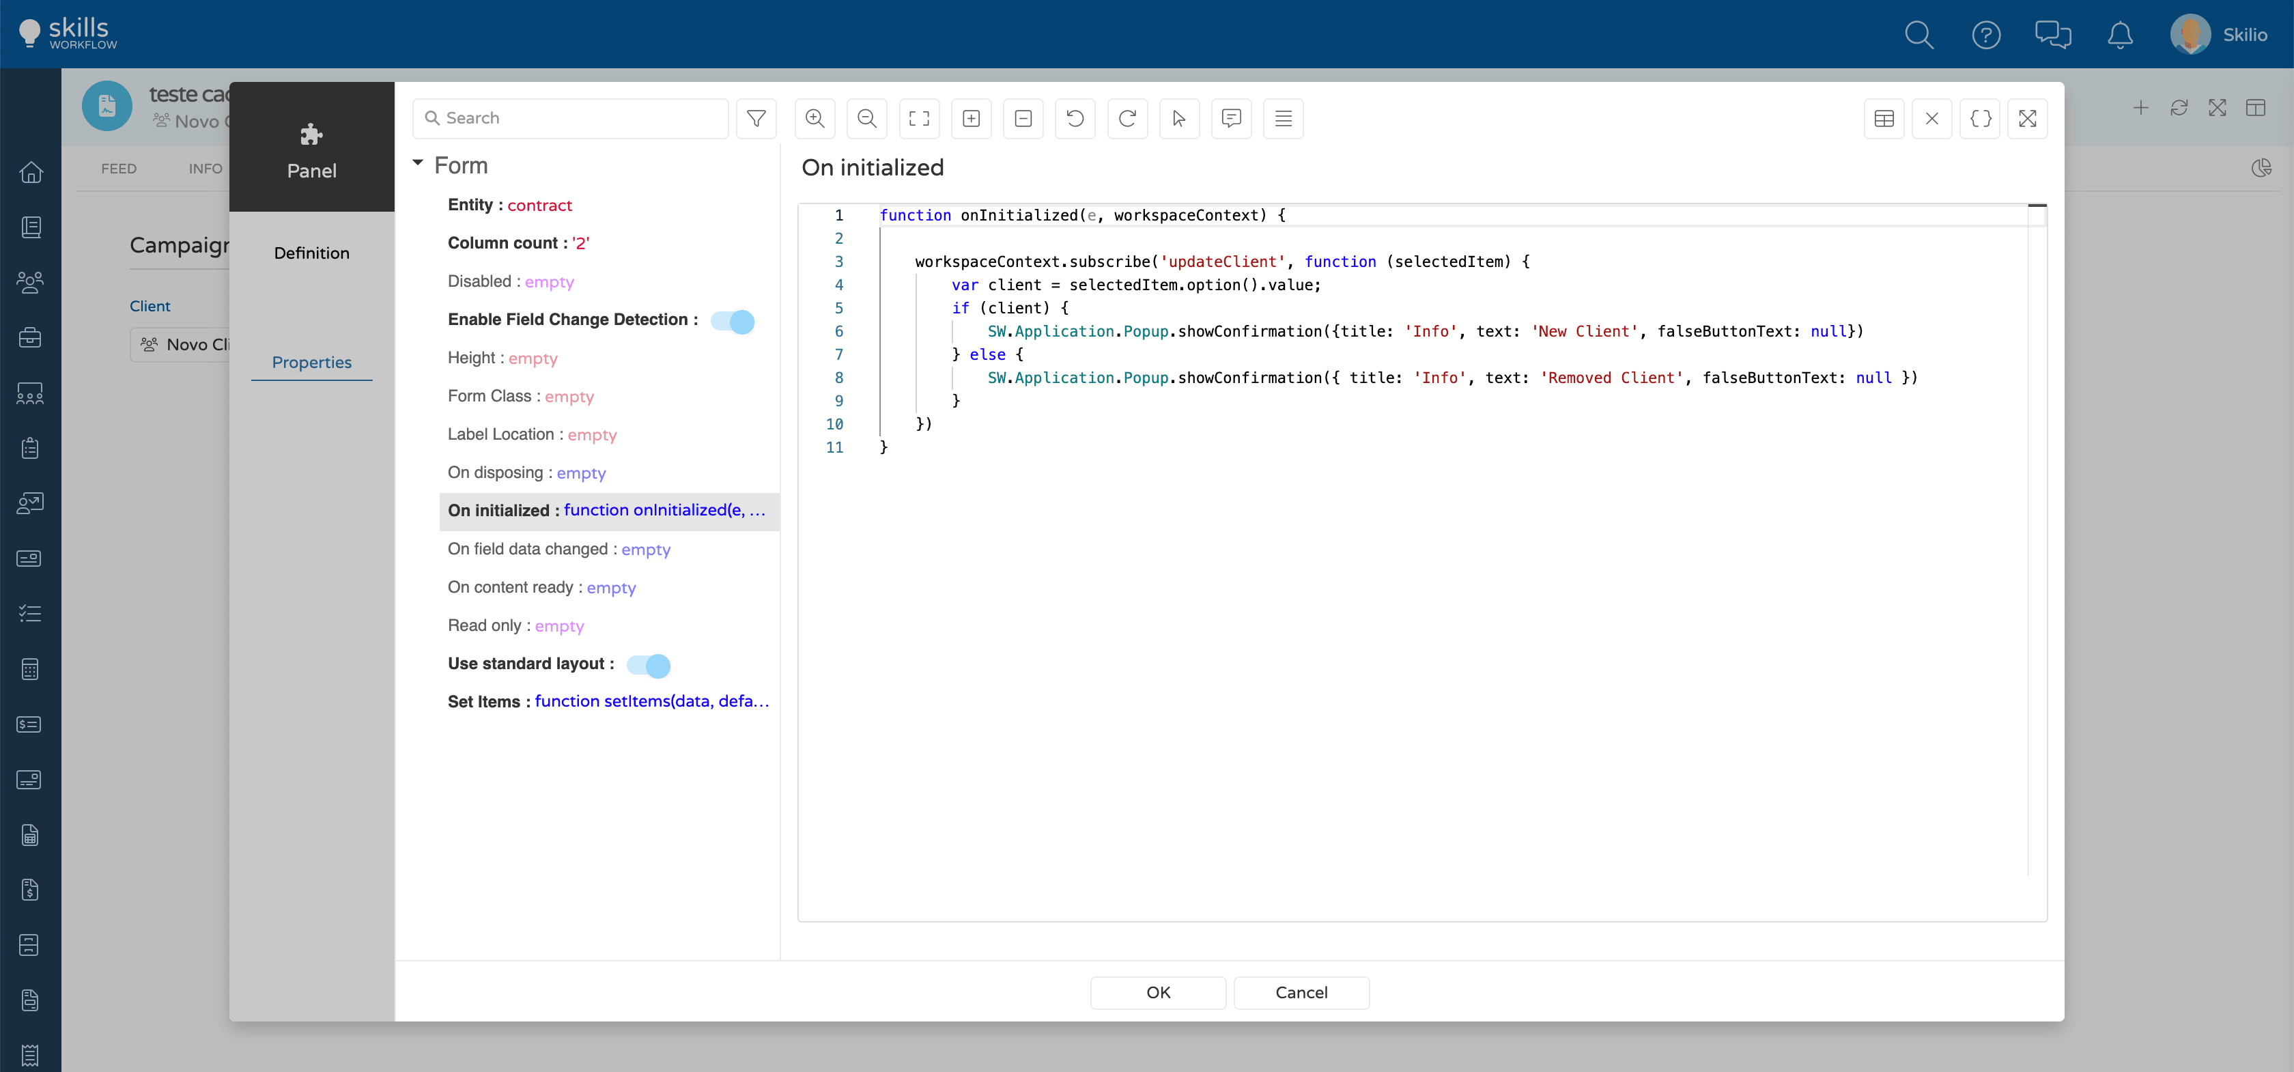Switch to the Definition tab
The image size is (2294, 1072).
coord(312,254)
